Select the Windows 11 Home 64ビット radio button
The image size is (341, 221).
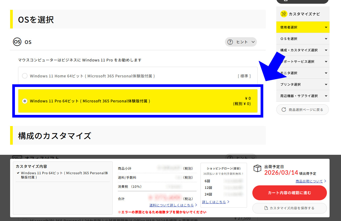click(25, 76)
